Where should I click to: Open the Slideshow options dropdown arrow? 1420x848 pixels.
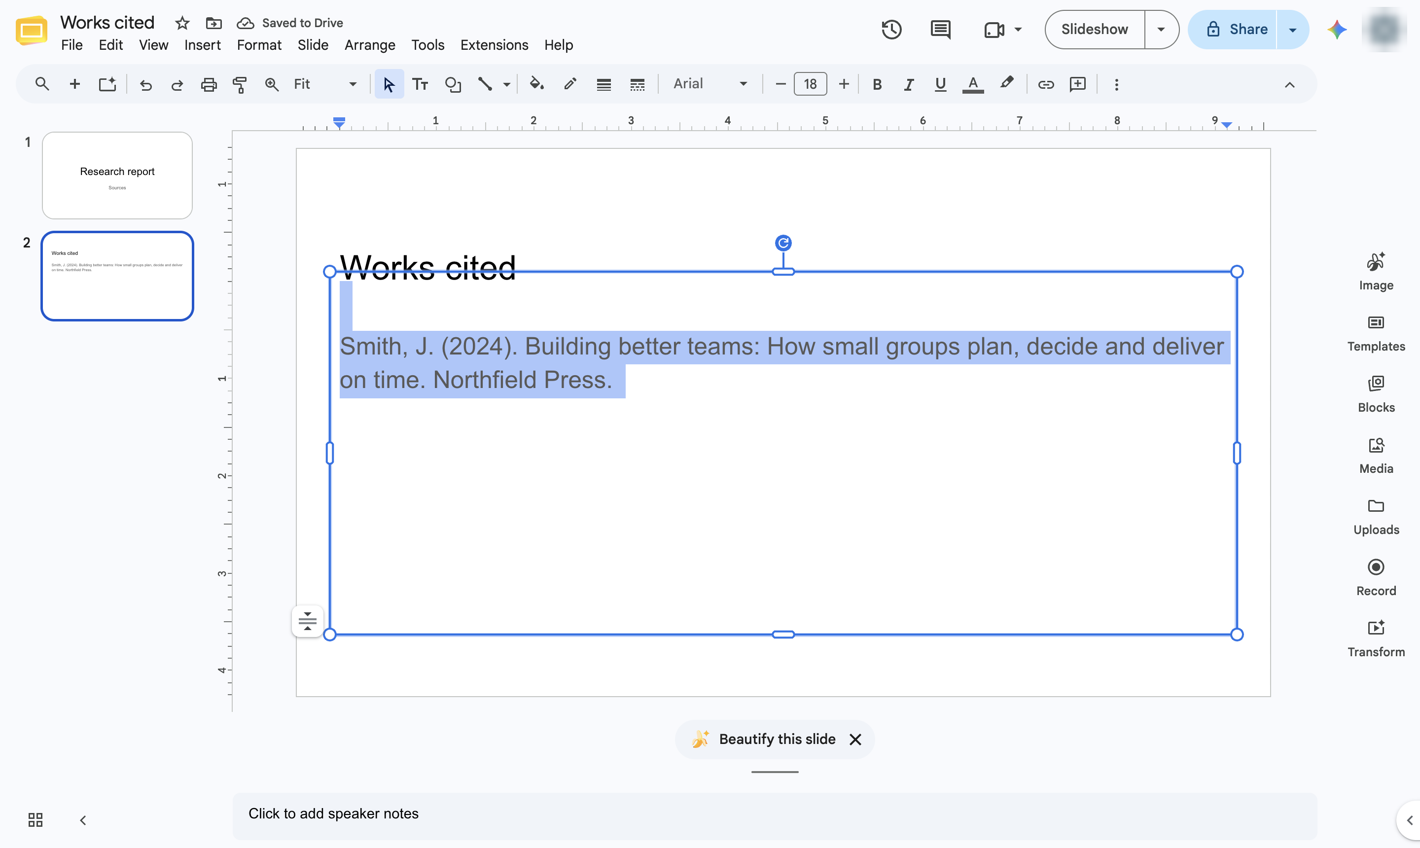click(x=1161, y=29)
